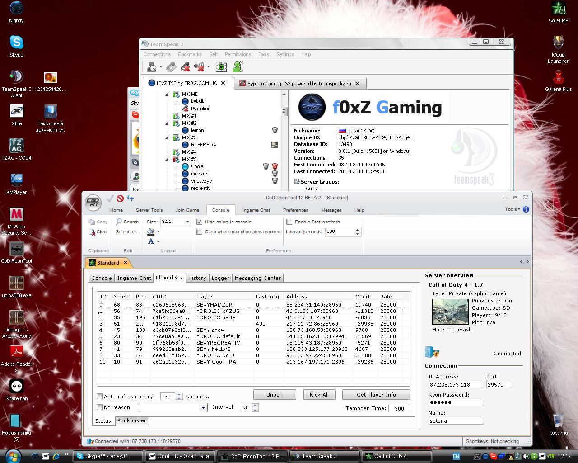Click Search in the Edit group

(127, 222)
